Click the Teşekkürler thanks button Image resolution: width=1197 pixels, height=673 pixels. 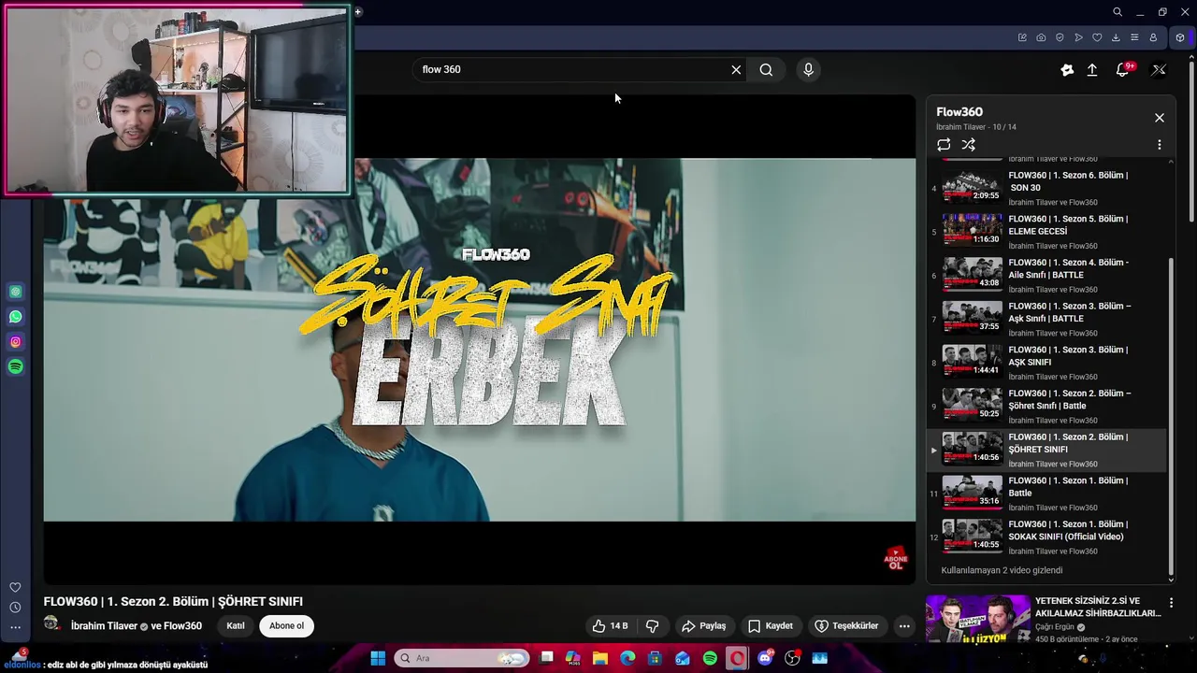pos(846,626)
